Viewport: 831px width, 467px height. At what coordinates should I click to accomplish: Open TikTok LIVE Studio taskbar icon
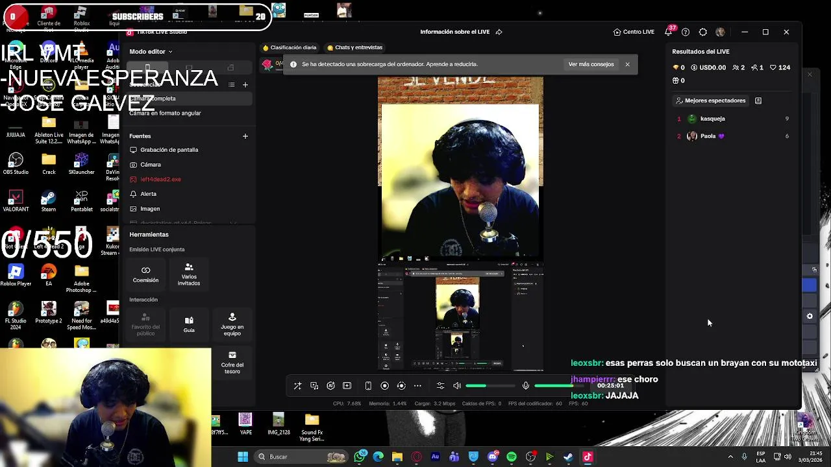click(588, 457)
